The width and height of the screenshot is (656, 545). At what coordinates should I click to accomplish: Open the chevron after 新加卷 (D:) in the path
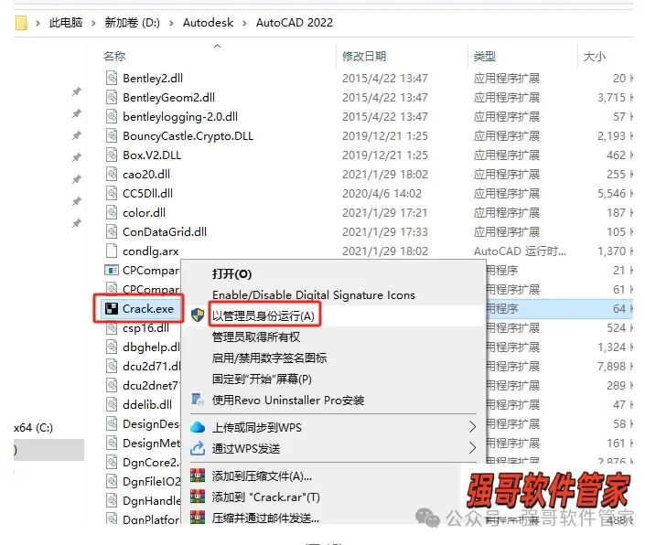coord(171,23)
